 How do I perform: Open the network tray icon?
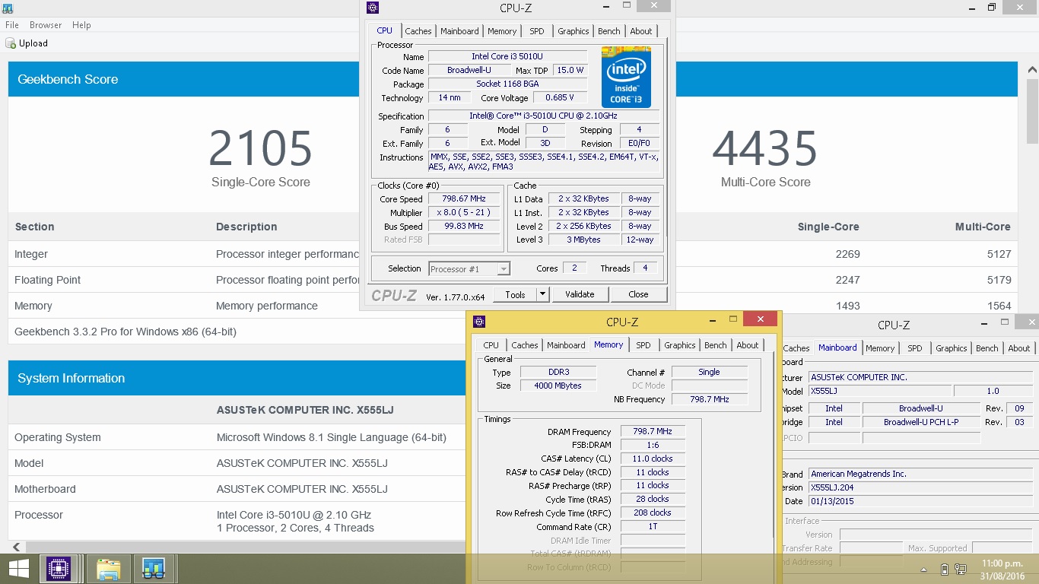tap(962, 569)
